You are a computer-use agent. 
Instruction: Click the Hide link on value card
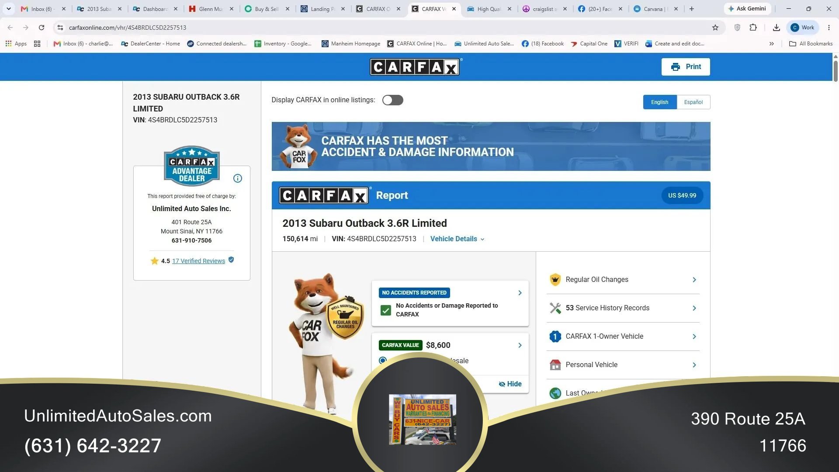(x=510, y=384)
